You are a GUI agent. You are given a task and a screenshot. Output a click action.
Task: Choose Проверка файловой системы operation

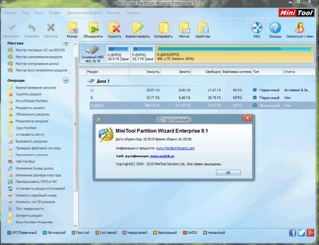[x=38, y=148]
